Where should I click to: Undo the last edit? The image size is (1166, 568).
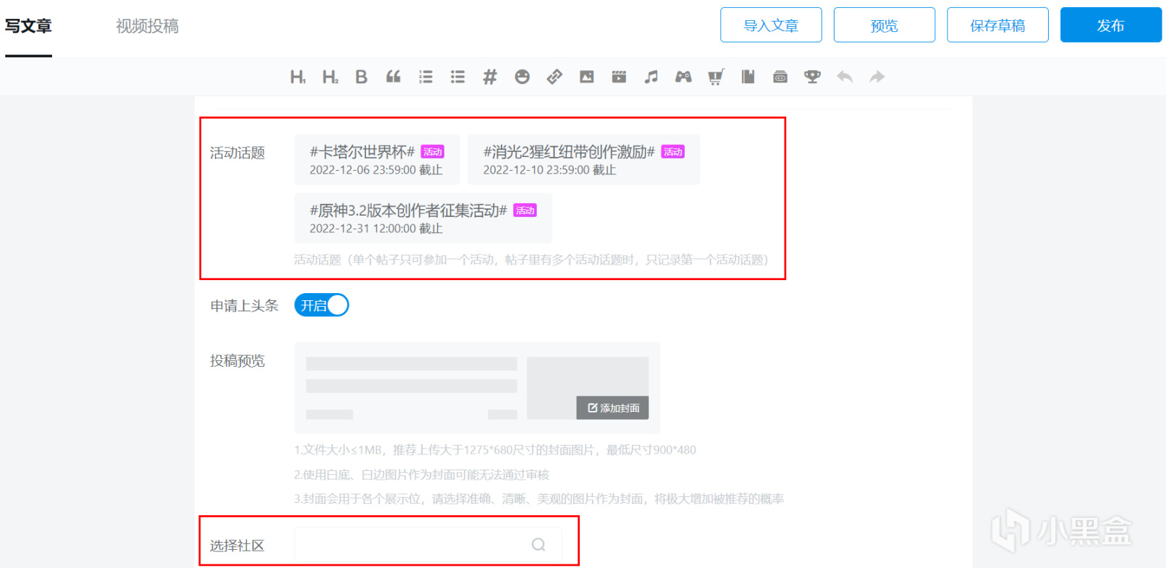coord(845,77)
